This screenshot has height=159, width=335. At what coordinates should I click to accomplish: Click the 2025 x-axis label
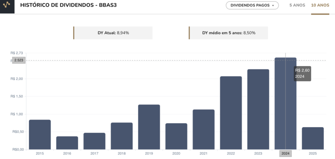point(313,153)
